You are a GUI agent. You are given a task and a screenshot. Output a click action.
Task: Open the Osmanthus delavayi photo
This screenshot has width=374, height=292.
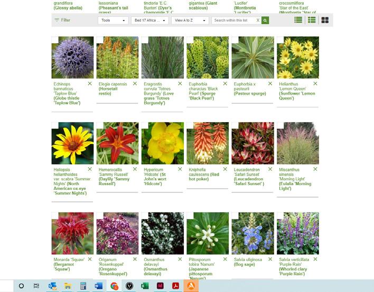[163, 233]
